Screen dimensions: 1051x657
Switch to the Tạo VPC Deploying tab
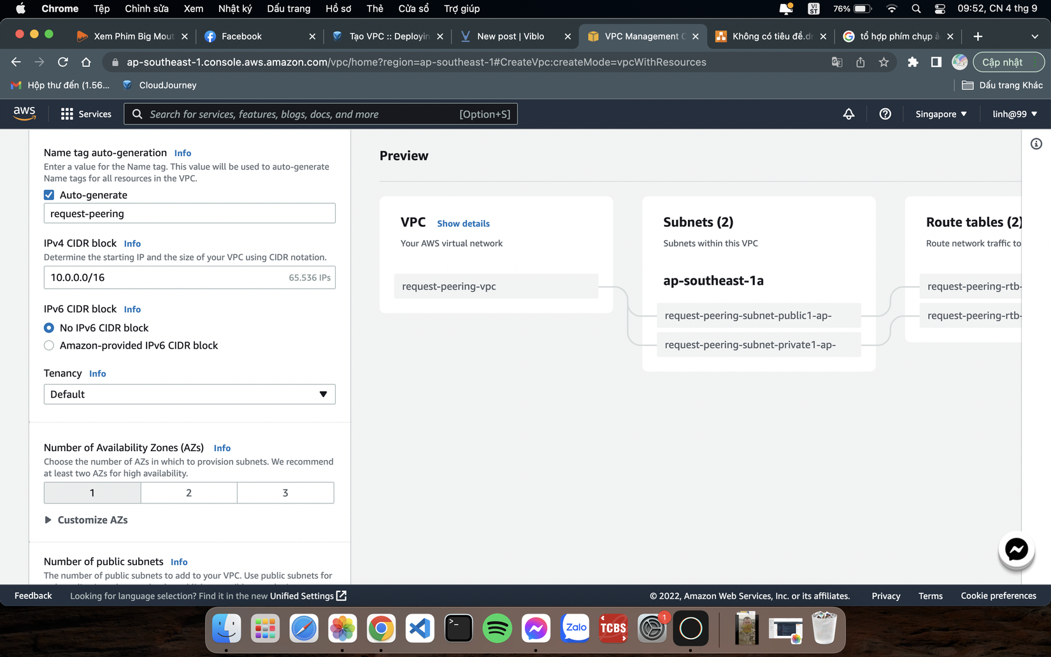click(388, 36)
